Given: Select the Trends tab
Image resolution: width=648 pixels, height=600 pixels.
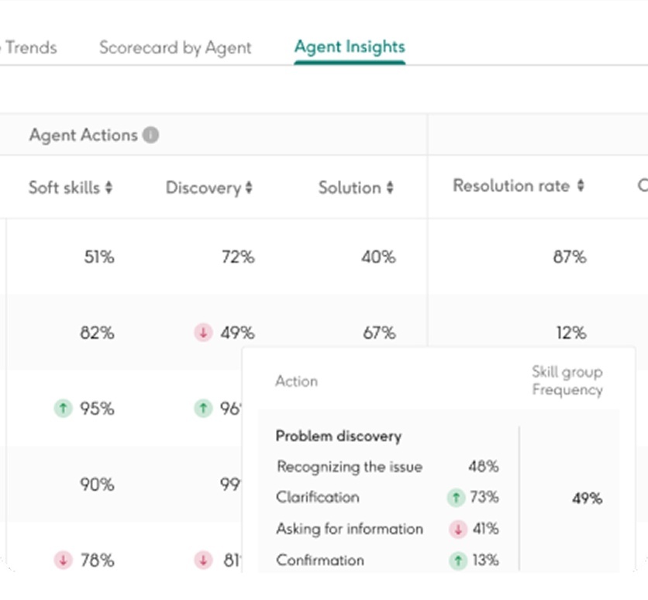Looking at the screenshot, I should 29,47.
